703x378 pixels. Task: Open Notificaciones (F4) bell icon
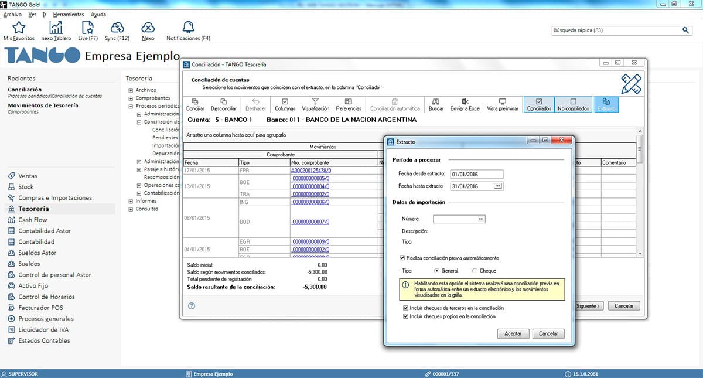point(188,27)
